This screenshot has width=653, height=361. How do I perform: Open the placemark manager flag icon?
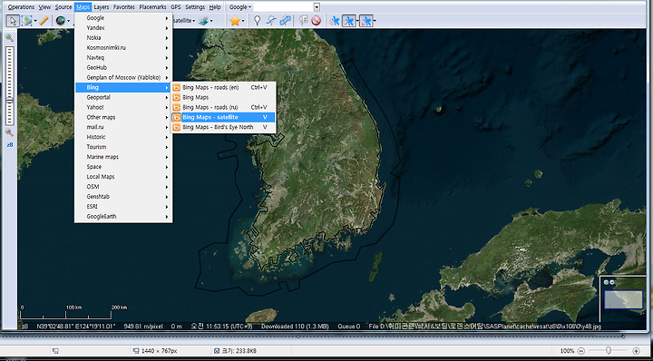click(303, 20)
